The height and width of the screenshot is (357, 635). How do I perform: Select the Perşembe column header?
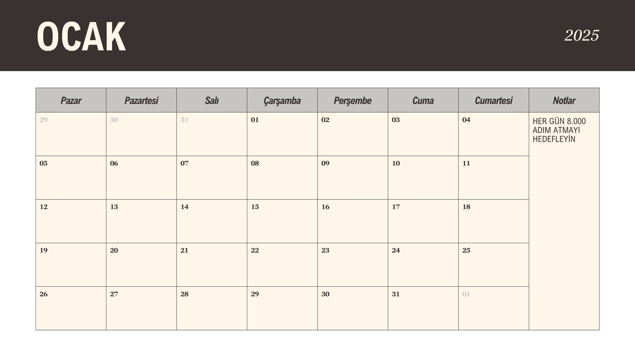point(353,100)
